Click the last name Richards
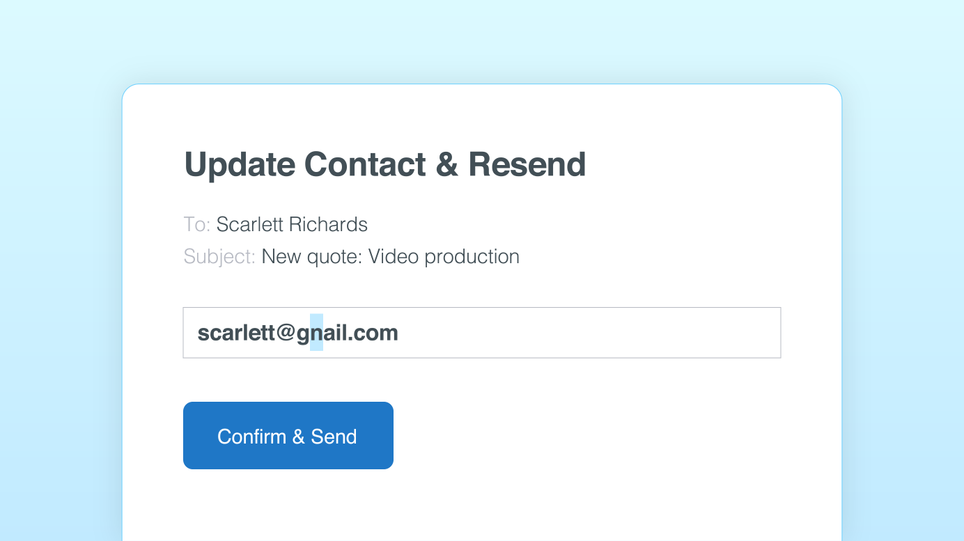The image size is (964, 541). (x=328, y=225)
